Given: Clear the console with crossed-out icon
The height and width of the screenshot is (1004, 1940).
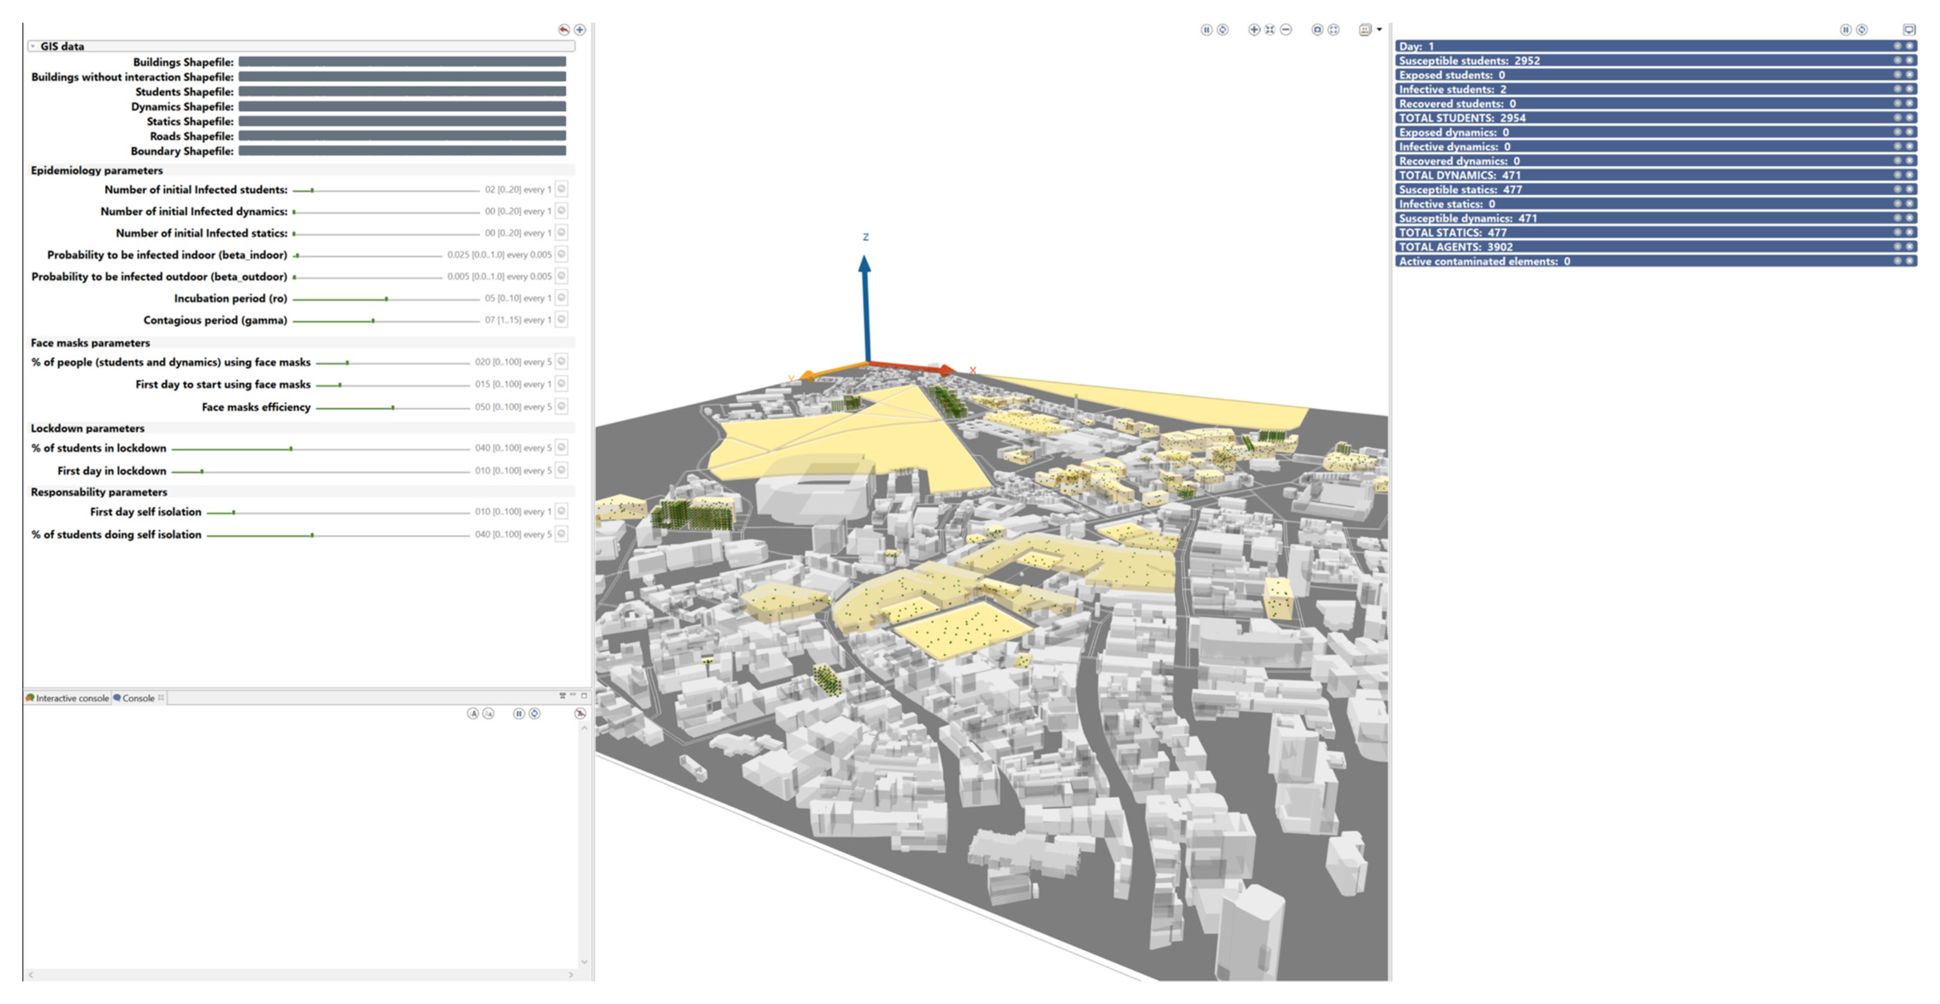Looking at the screenshot, I should pyautogui.click(x=579, y=714).
